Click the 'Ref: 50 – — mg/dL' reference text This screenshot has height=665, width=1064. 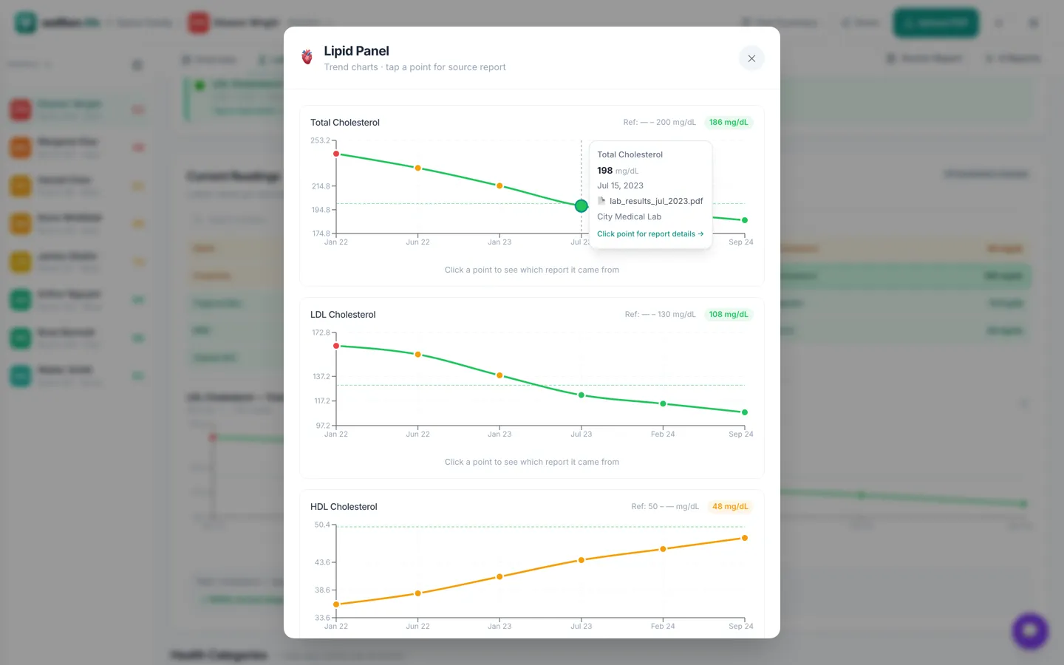click(x=665, y=507)
